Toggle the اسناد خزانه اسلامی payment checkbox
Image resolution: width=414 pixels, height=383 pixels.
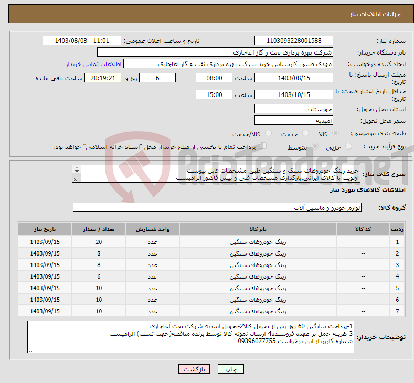click(x=263, y=146)
